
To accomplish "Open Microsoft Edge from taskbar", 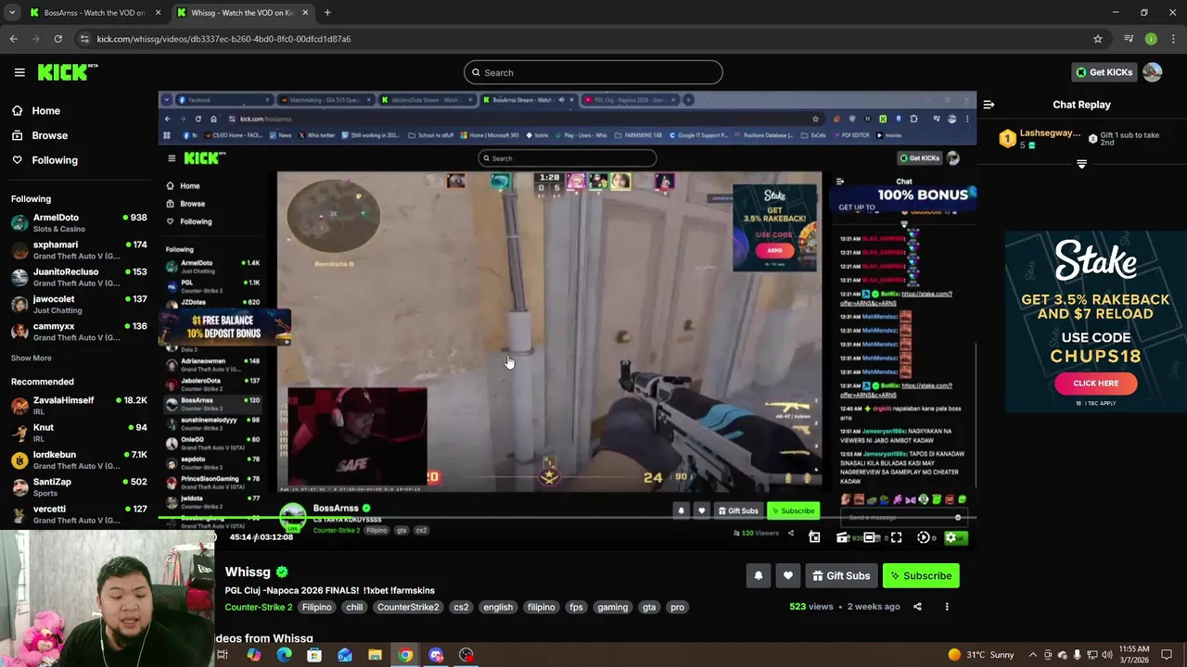I will (x=284, y=655).
